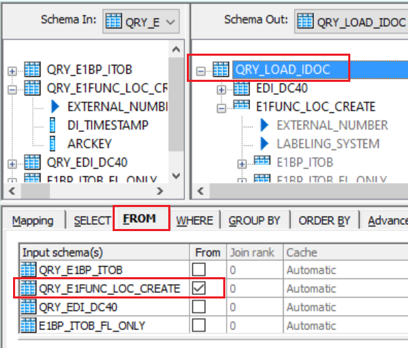Click the LABELING_SYSTEM arrow icon
This screenshot has height=348, width=408.
coord(264,144)
